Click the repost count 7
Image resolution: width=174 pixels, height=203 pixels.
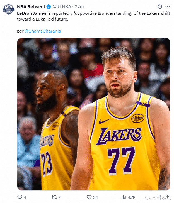coord(59,197)
